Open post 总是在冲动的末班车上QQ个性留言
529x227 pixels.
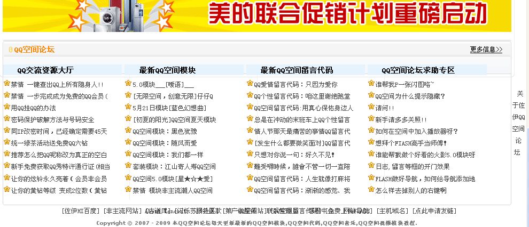click(302, 120)
